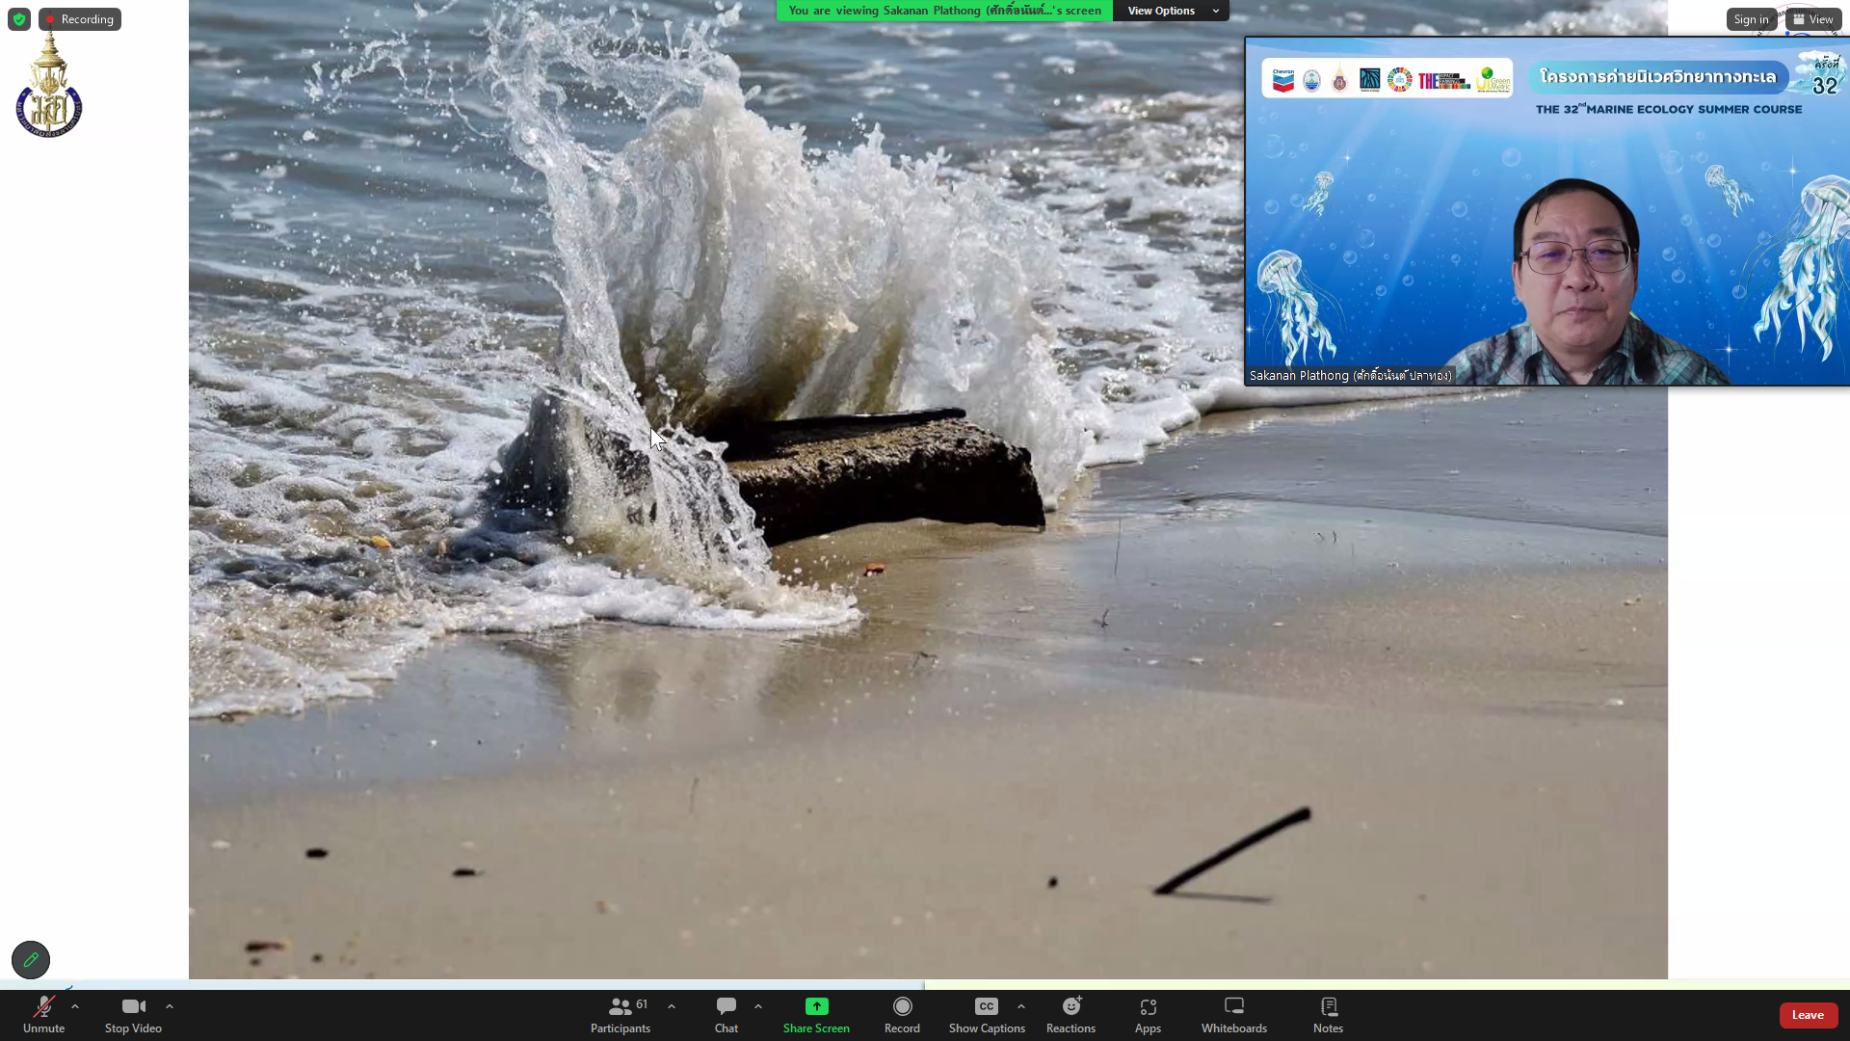
Task: Expand video options arrow beside Stop Video
Action: click(170, 1006)
